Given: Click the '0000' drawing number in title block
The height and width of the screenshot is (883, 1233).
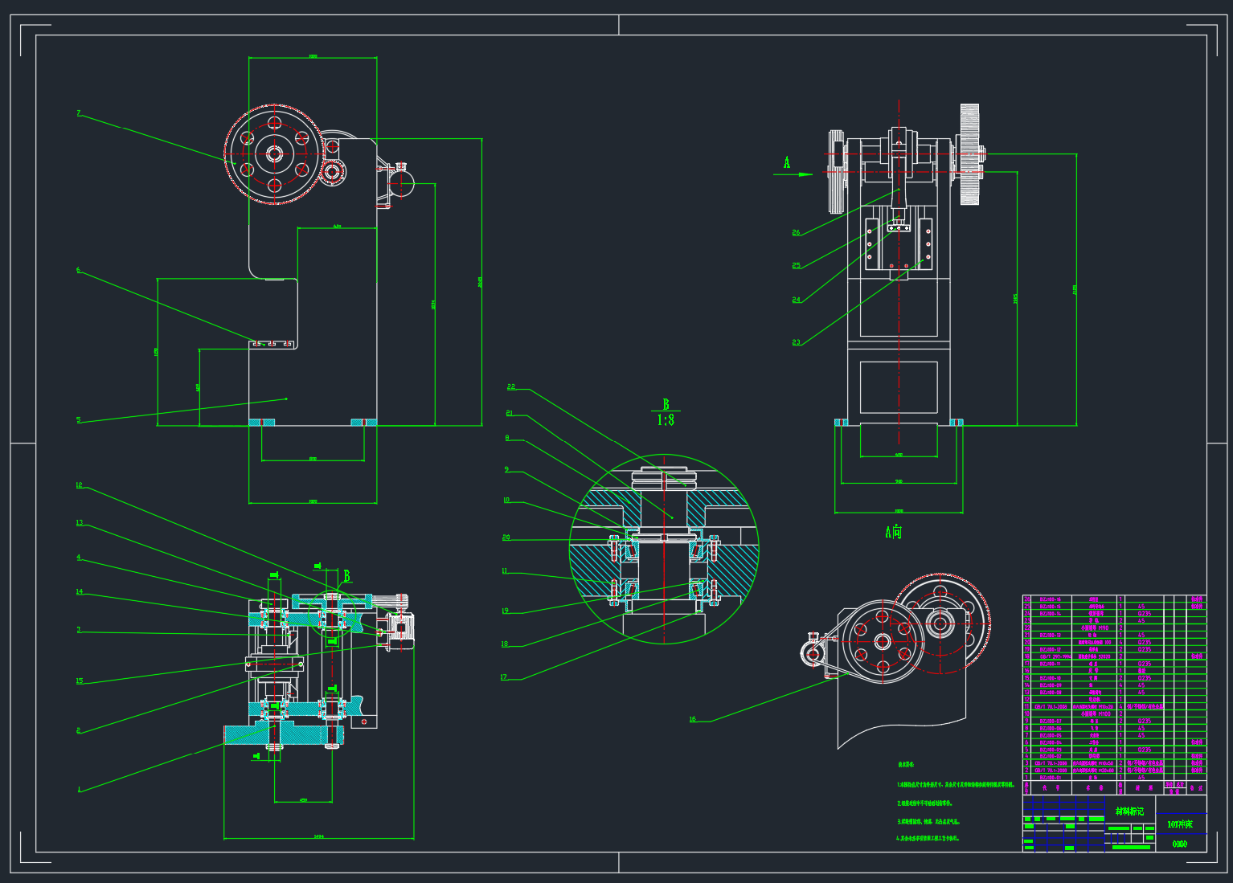Looking at the screenshot, I should click(x=1179, y=844).
